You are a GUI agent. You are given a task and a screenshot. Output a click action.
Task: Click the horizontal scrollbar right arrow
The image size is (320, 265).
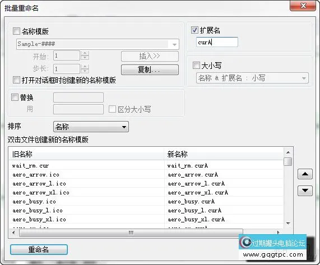pyautogui.click(x=279, y=233)
